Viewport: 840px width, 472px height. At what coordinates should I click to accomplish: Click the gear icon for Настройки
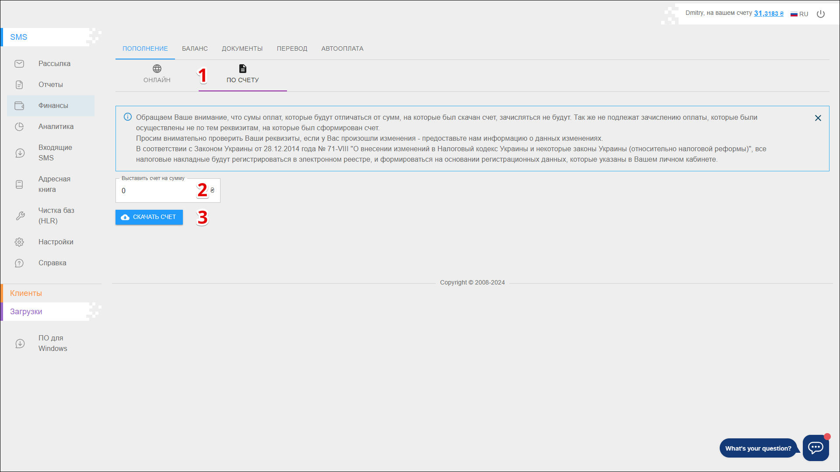[x=19, y=242]
